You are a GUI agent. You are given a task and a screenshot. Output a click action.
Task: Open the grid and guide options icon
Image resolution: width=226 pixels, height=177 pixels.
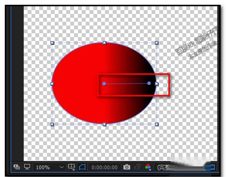pyautogui.click(x=71, y=167)
